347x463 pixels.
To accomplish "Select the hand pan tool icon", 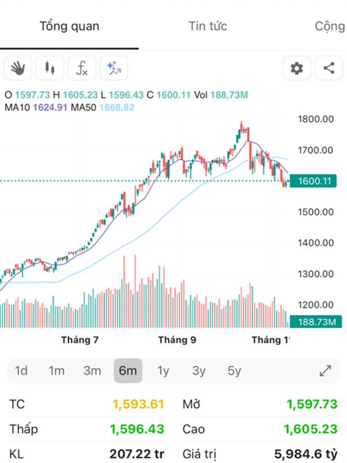I will [x=18, y=69].
